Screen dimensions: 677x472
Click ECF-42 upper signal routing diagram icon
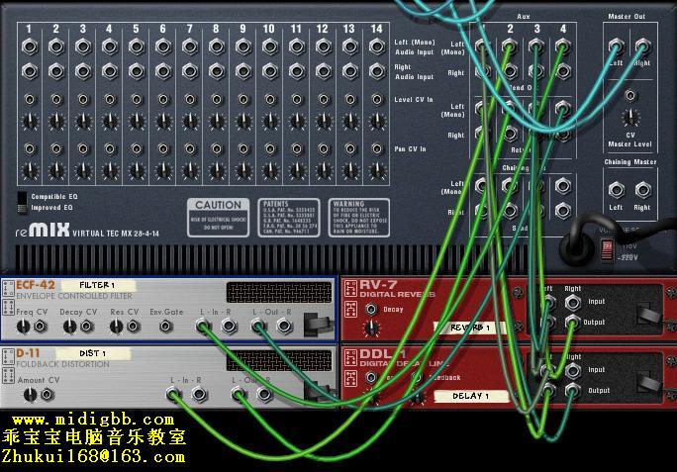point(8,289)
